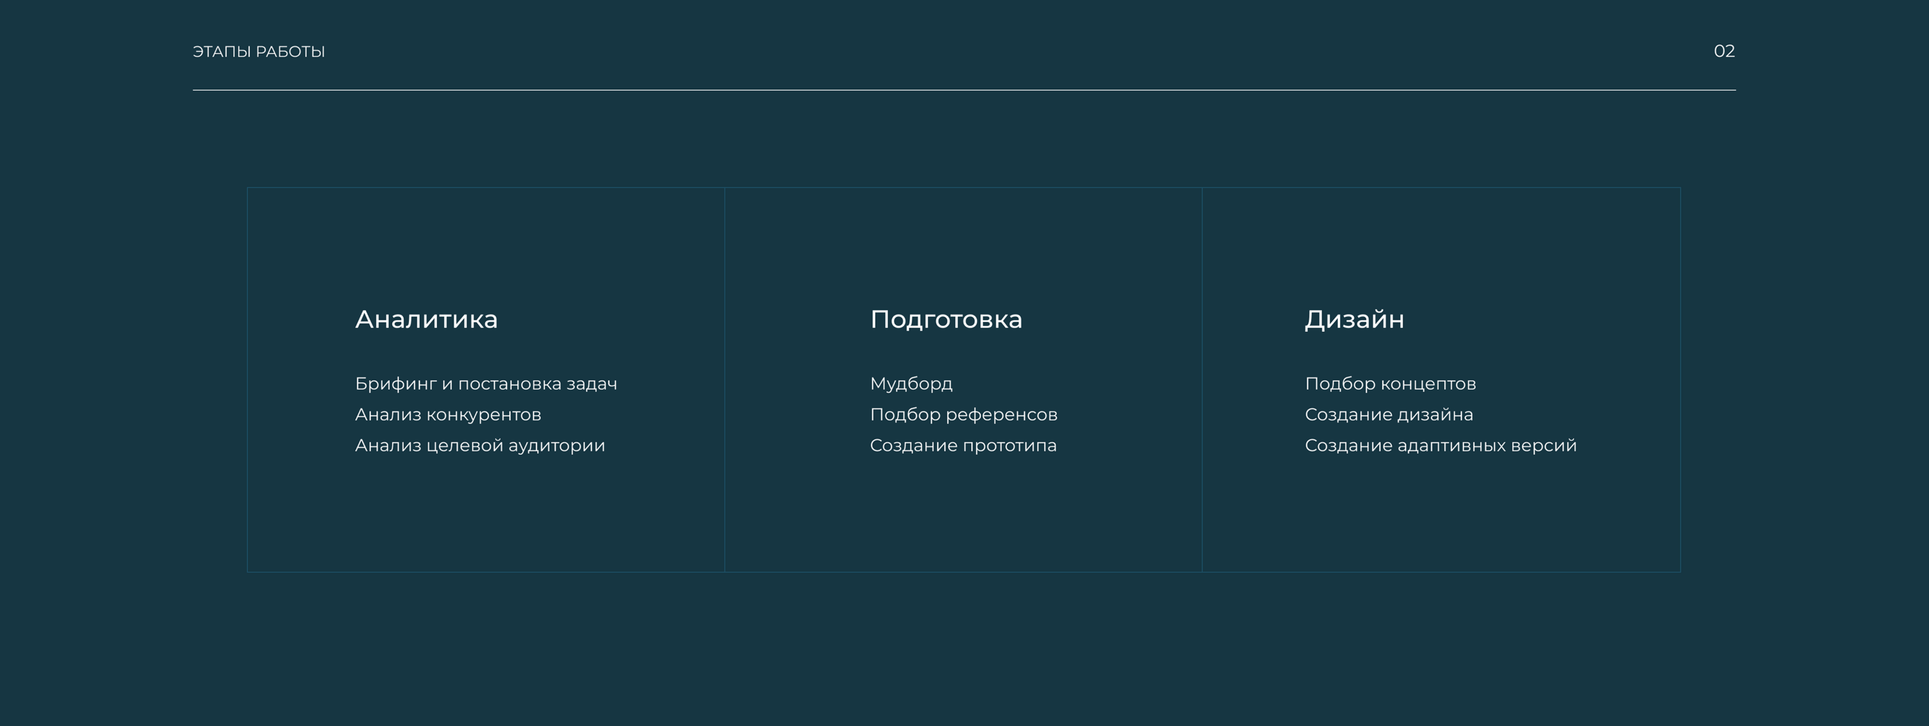Select the Дизайн card title

pyautogui.click(x=1354, y=319)
